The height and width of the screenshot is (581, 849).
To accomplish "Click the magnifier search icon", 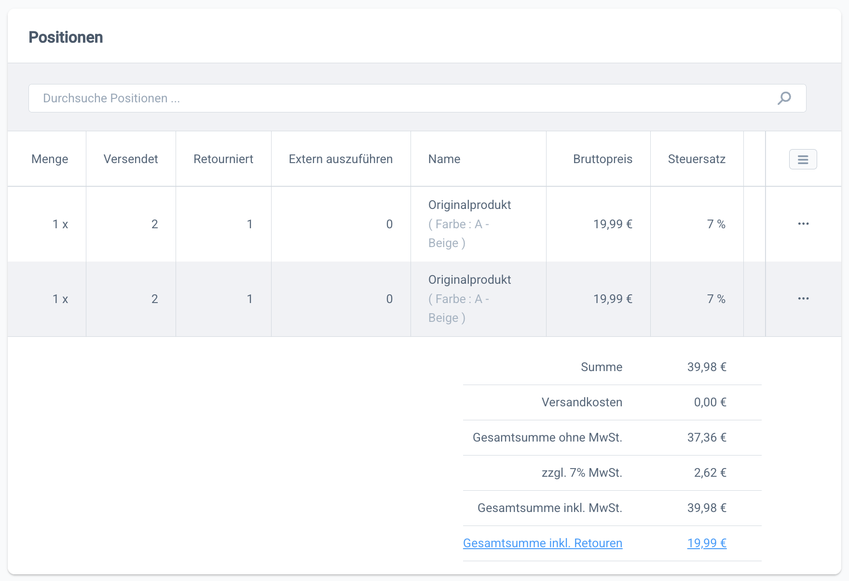I will coord(784,98).
